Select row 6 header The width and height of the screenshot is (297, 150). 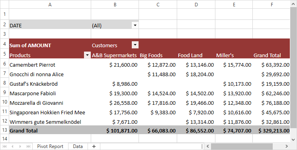[x=4, y=64]
